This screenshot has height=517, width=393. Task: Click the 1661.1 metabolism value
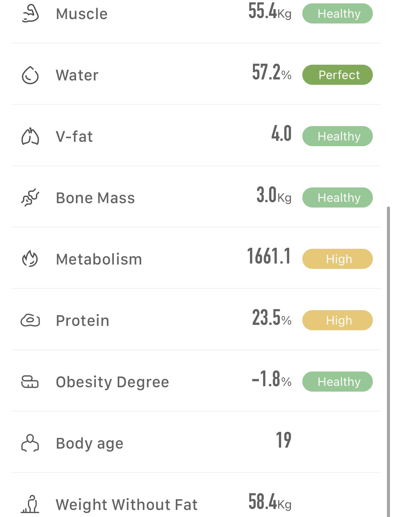(269, 256)
